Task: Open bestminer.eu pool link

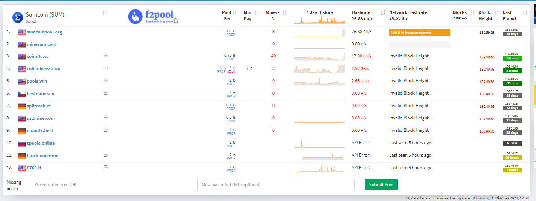Action: click(x=41, y=94)
